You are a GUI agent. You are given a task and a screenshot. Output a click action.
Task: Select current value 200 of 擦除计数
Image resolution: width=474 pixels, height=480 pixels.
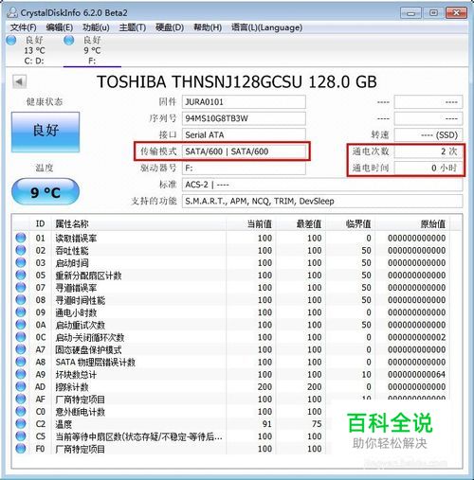pos(264,386)
